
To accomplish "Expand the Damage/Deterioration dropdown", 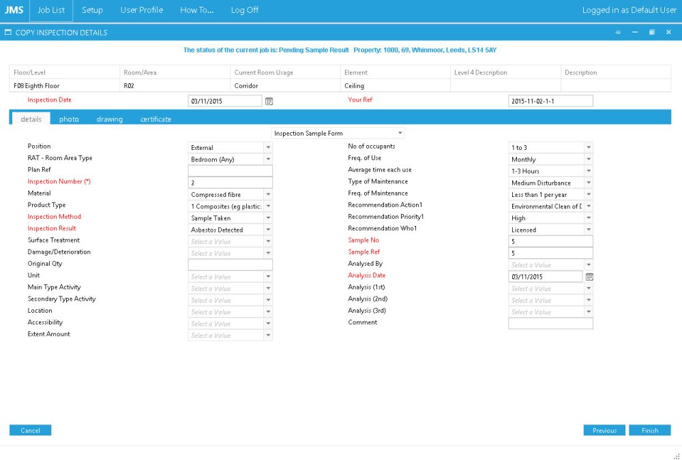I will [x=268, y=253].
